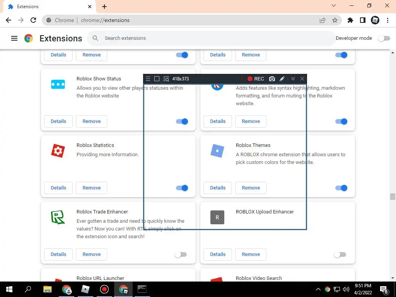Remove the Roblox Show Status extension
Screen dimensions: 396x297
pyautogui.click(x=91, y=121)
